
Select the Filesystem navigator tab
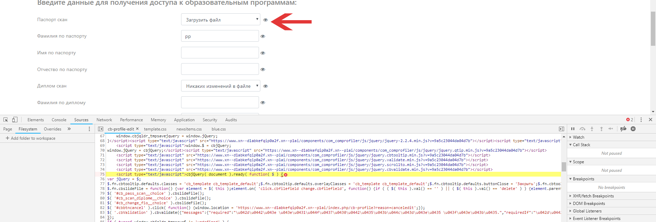tap(28, 129)
